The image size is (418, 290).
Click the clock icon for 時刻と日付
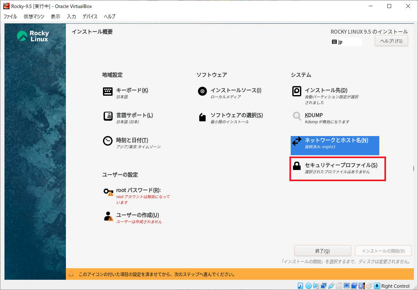[108, 141]
